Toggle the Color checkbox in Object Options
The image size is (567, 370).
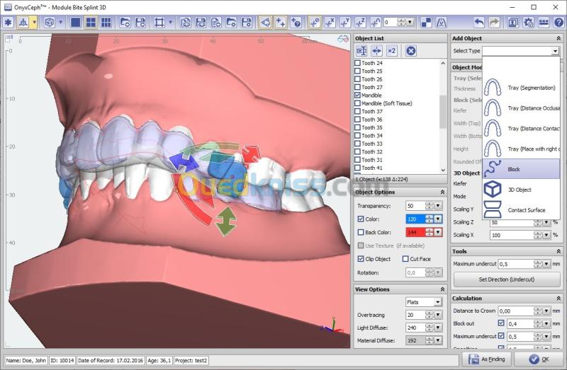[361, 219]
